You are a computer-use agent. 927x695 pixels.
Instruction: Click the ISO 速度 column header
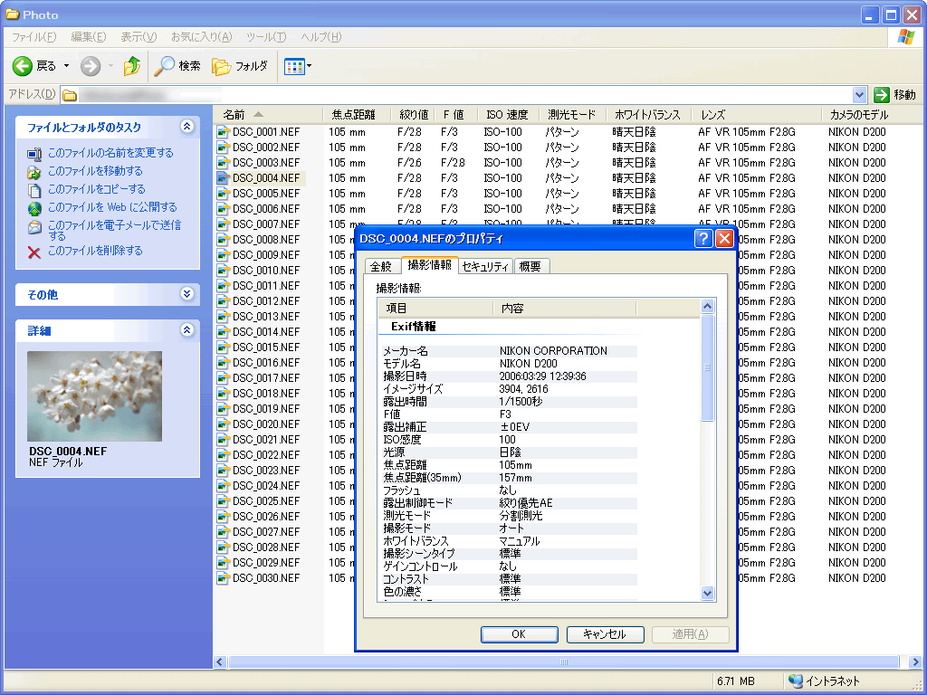[507, 115]
